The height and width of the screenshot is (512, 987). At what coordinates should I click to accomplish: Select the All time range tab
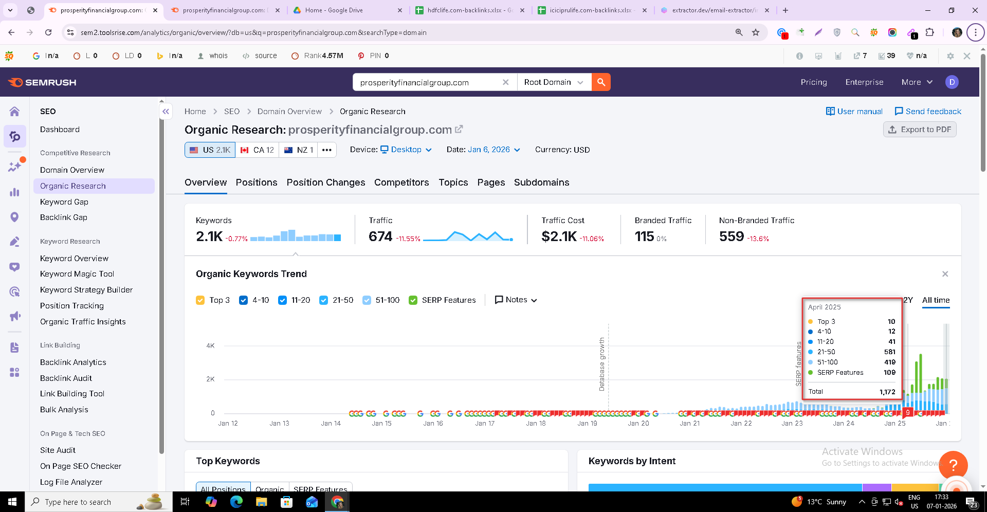(x=936, y=300)
